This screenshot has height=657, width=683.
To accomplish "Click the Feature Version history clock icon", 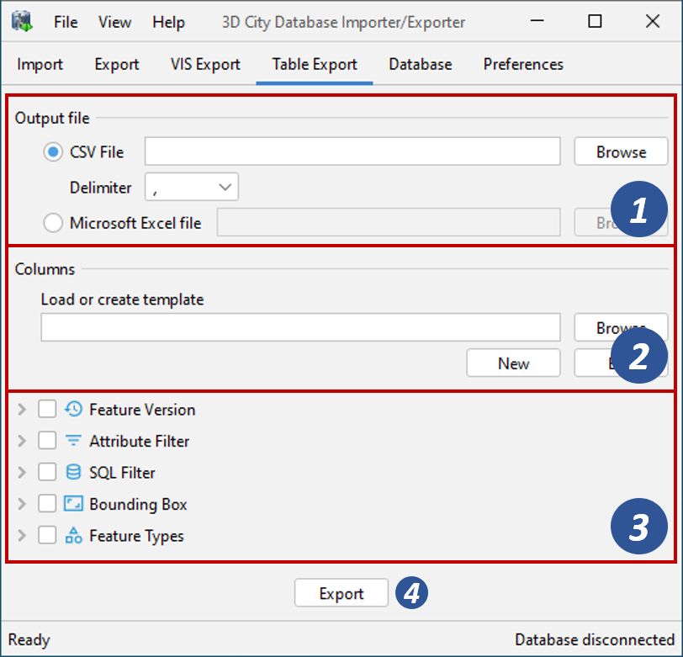I will click(73, 409).
